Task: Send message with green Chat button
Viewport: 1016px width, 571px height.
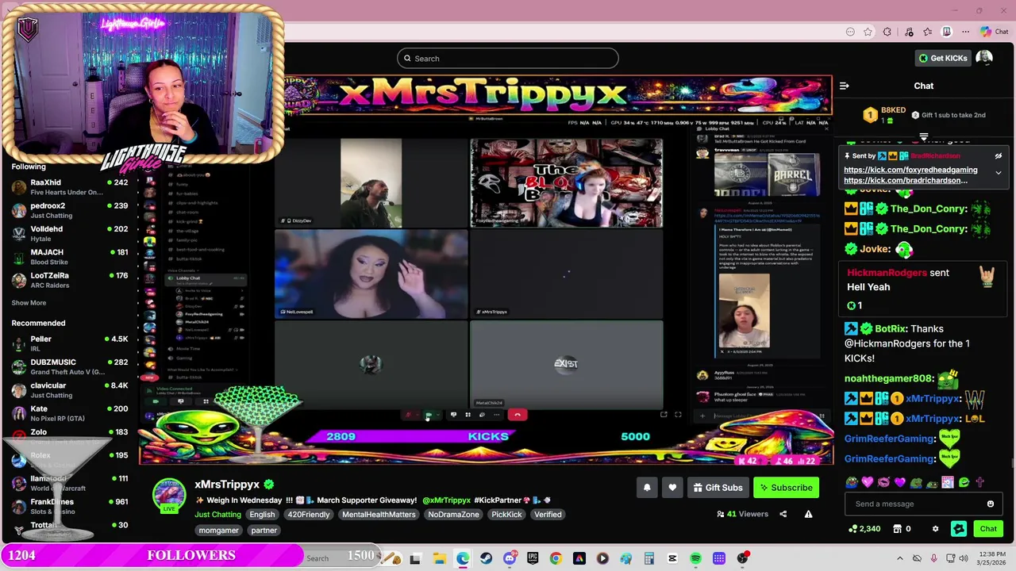Action: click(988, 529)
